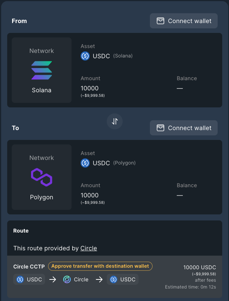Image resolution: width=229 pixels, height=301 pixels.
Task: Click USDC coin icon in To asset
Action: (85, 163)
